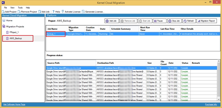Click the Activate License key icon

(x=63, y=12)
